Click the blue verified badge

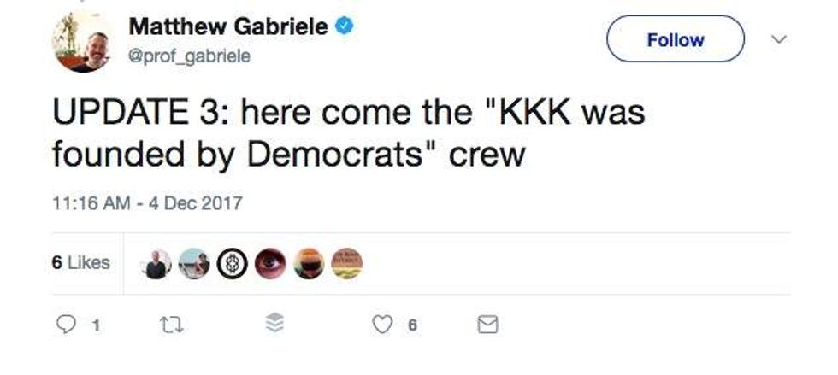(x=344, y=26)
